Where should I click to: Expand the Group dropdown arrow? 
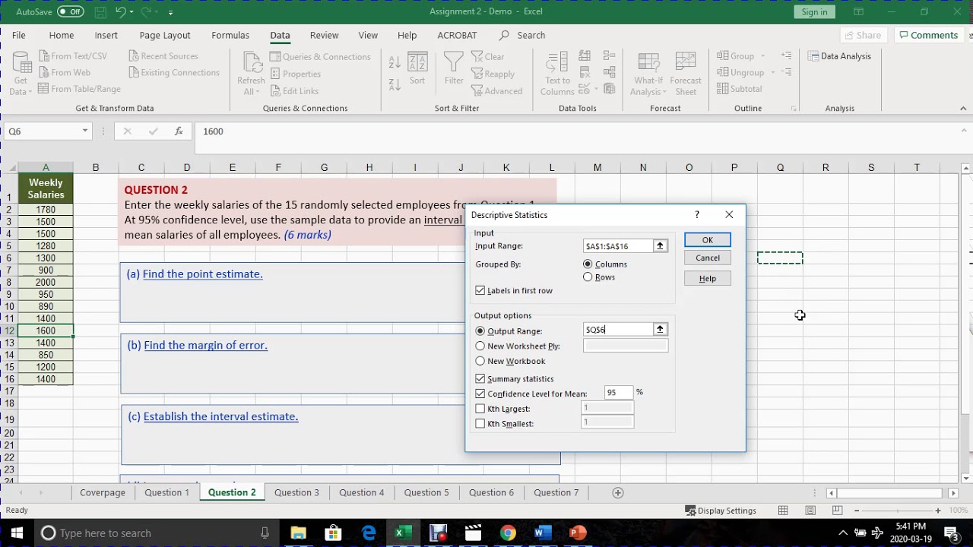point(762,56)
